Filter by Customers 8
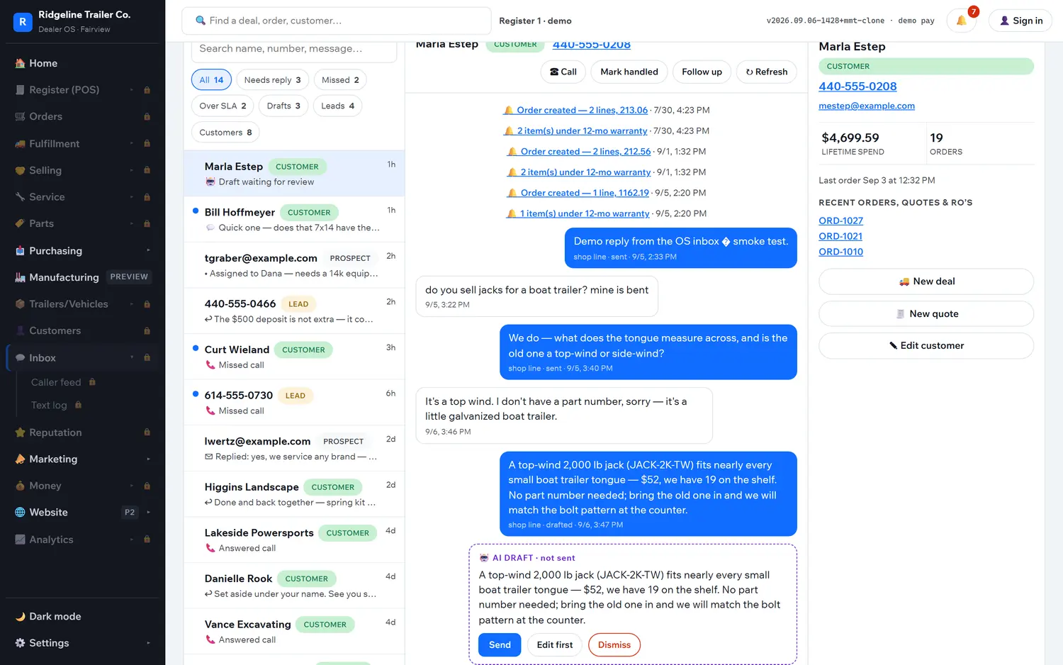This screenshot has width=1063, height=665. point(225,133)
